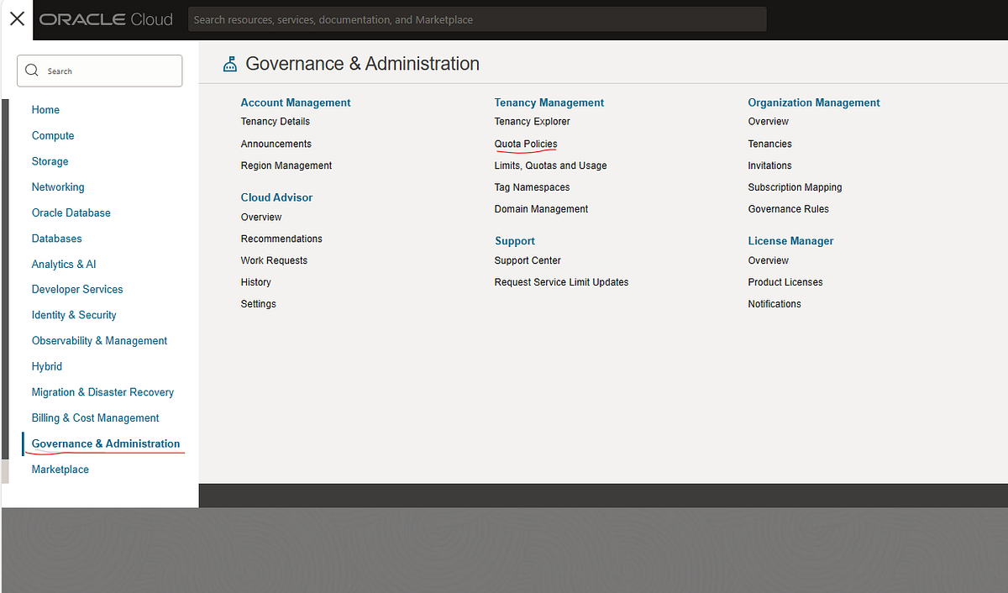The image size is (1008, 593).
Task: Open Limits, Quotas and Usage
Action: coord(550,165)
